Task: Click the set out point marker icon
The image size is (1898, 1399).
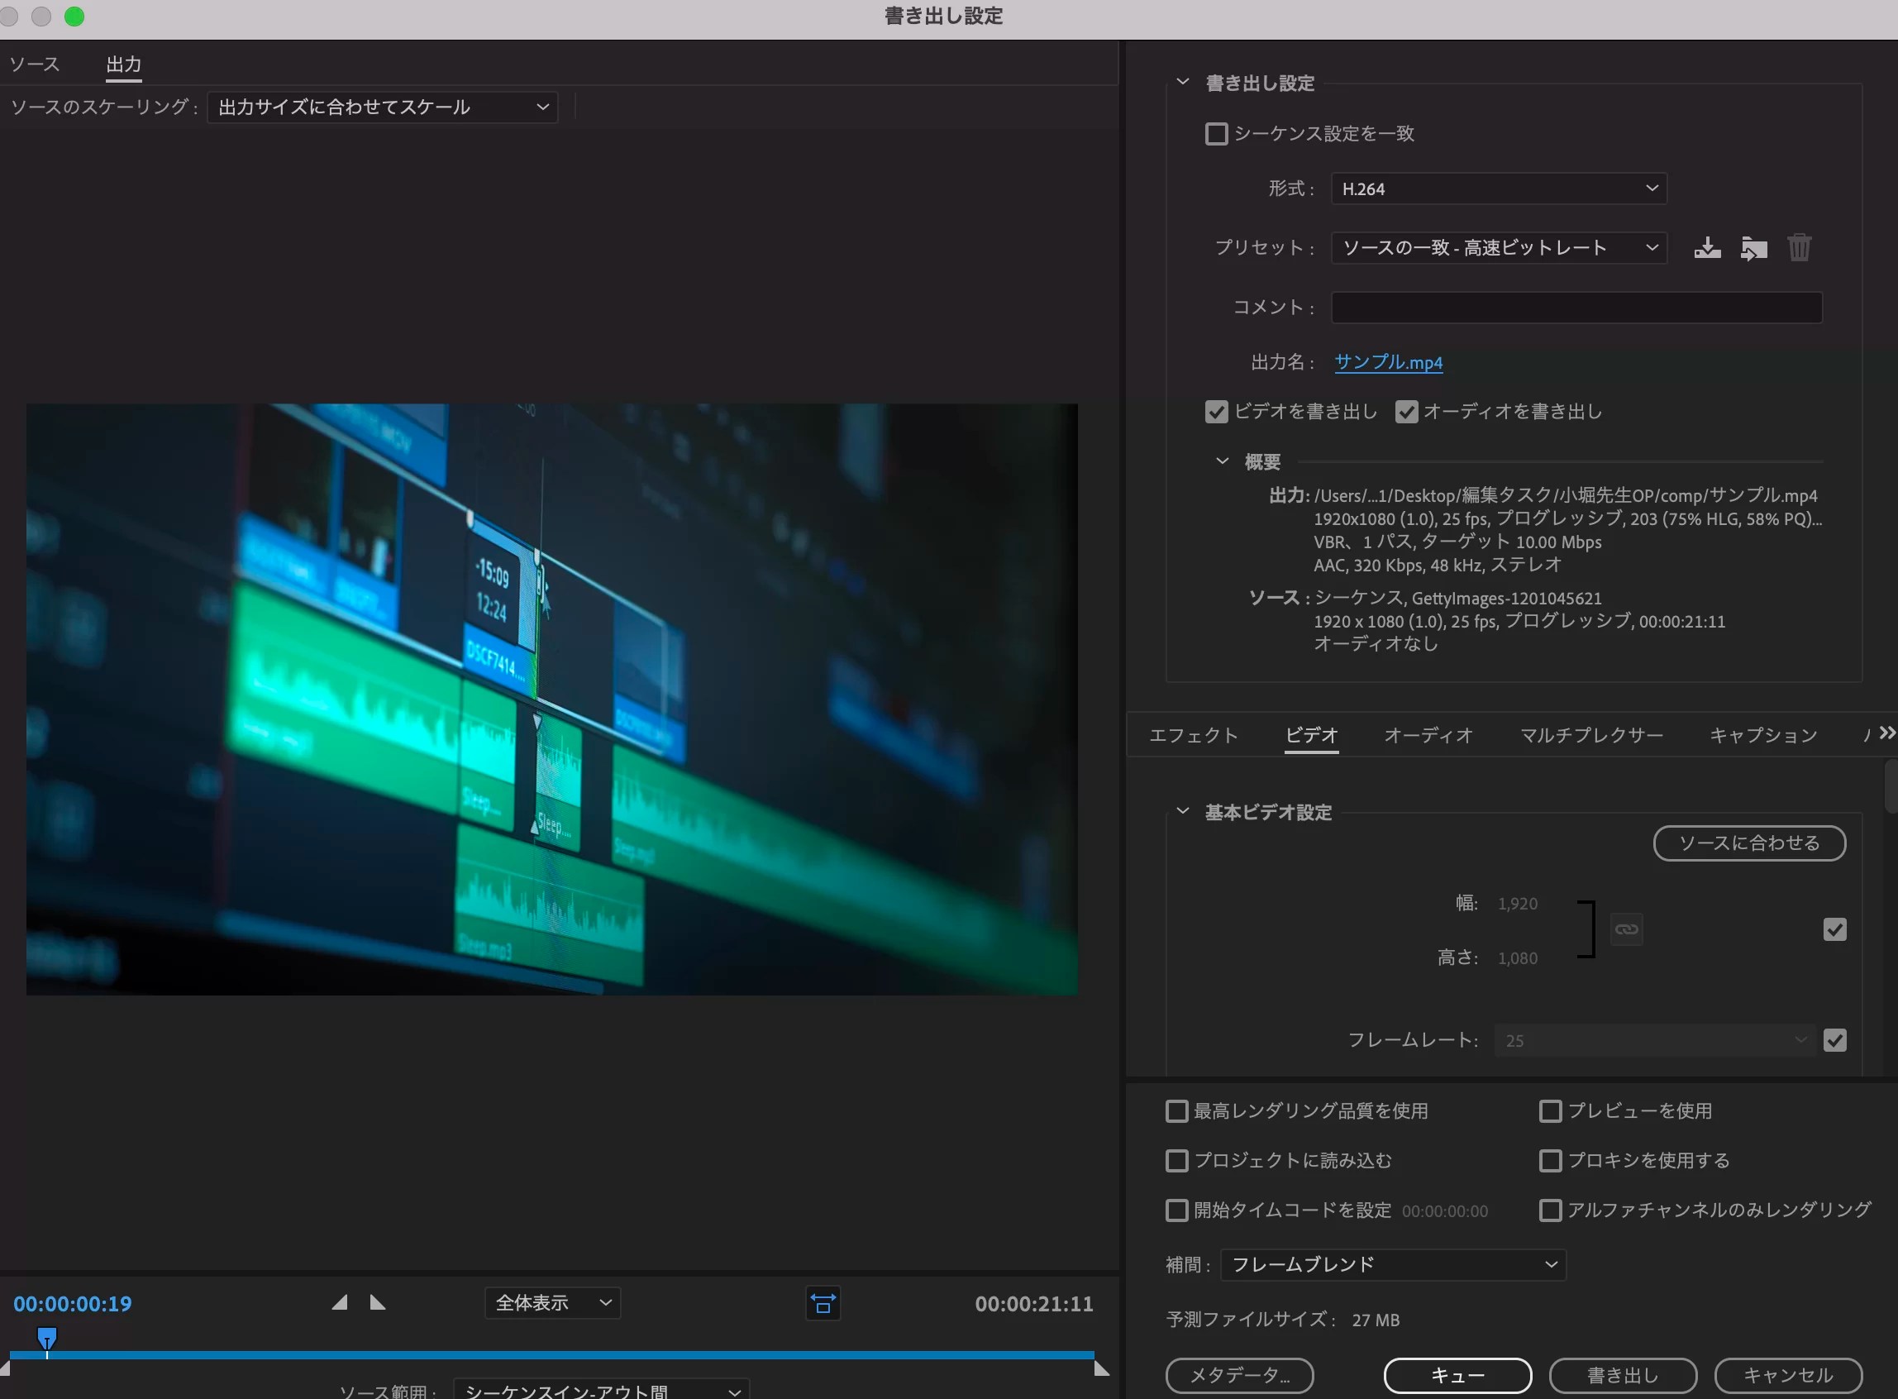Action: pyautogui.click(x=378, y=1302)
